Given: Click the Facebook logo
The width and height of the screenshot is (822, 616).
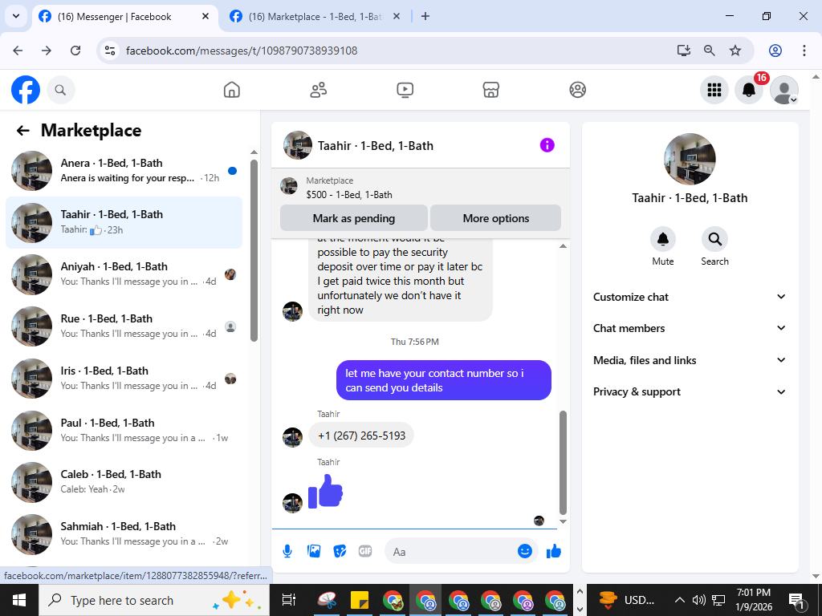Looking at the screenshot, I should pos(26,90).
